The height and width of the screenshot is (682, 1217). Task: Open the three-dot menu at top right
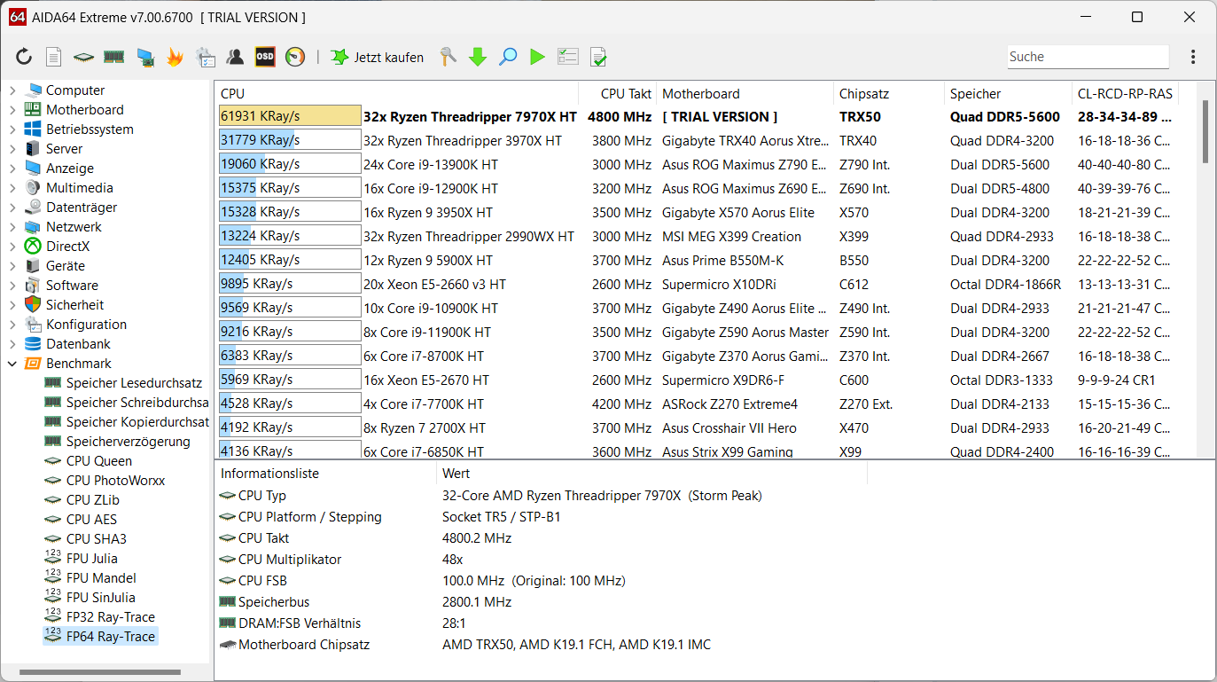click(1193, 57)
